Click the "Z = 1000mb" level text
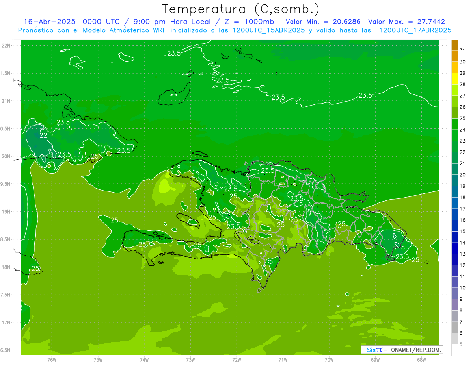Image resolution: width=473 pixels, height=365 pixels. 249,22
